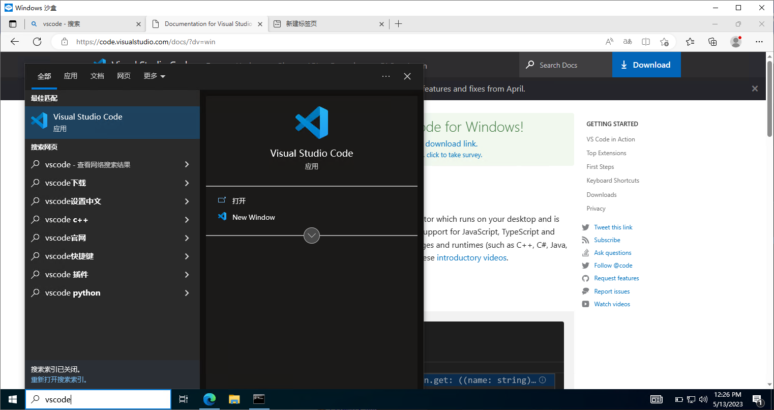
Task: Click the Watch videos link
Action: 612,304
